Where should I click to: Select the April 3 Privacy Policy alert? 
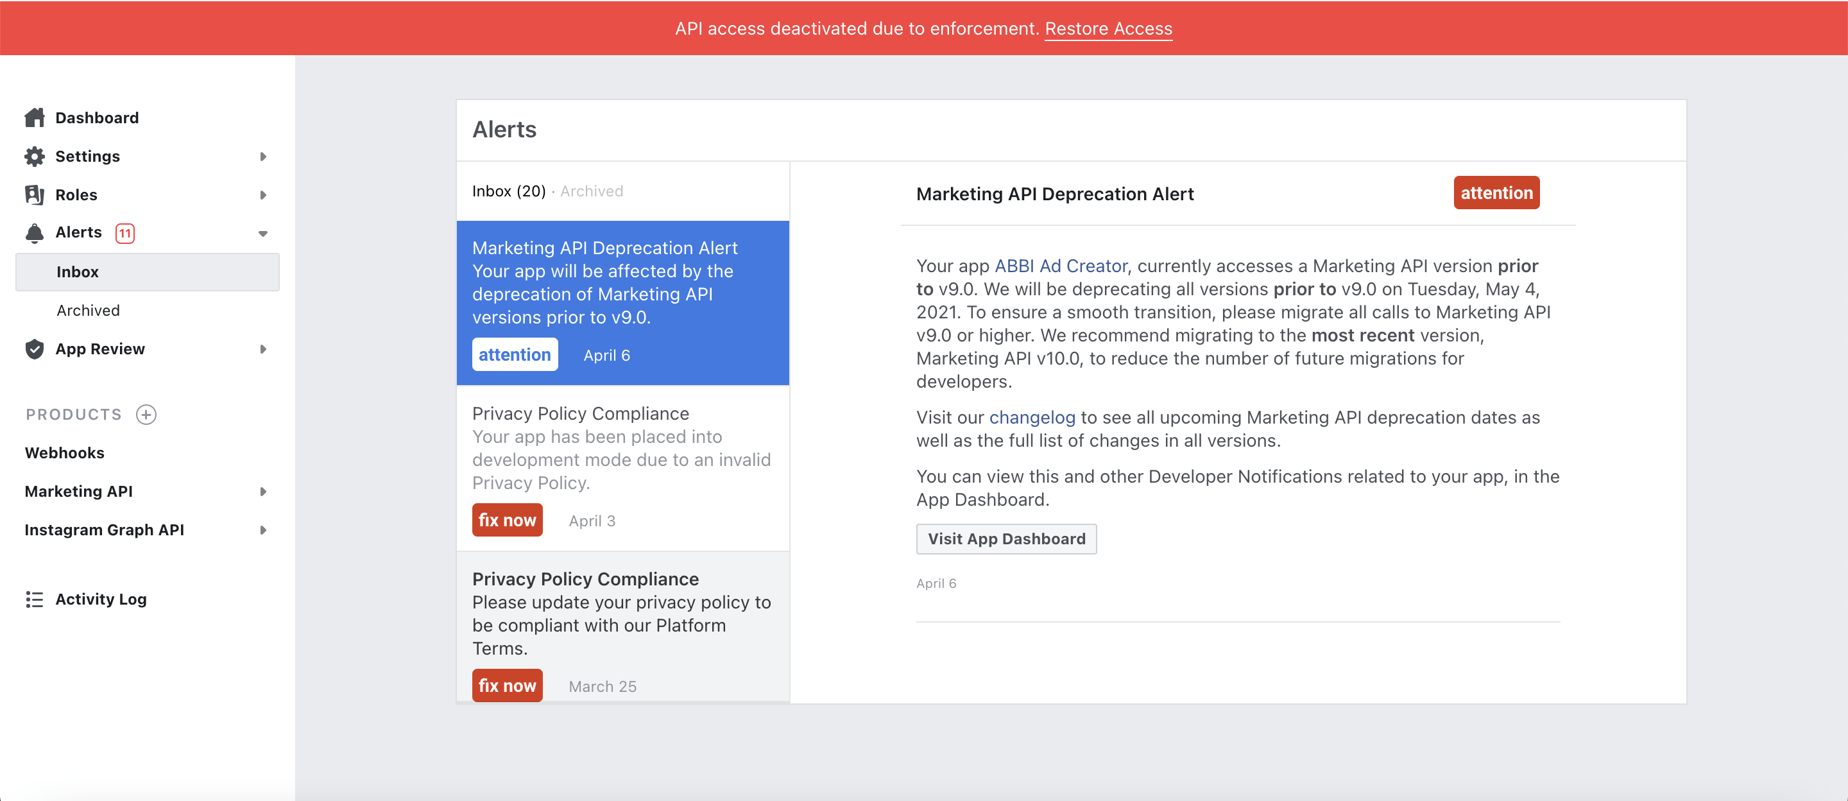click(622, 469)
